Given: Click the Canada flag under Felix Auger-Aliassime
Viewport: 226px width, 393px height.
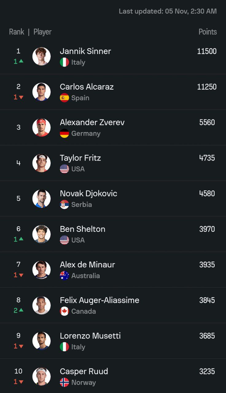Looking at the screenshot, I should [x=64, y=311].
